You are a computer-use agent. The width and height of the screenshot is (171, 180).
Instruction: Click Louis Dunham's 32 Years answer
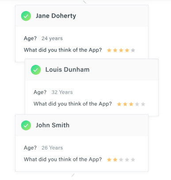coord(62,92)
